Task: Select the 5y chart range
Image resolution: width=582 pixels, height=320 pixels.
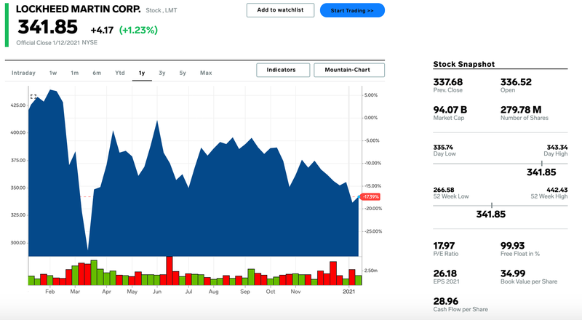Action: coord(183,73)
